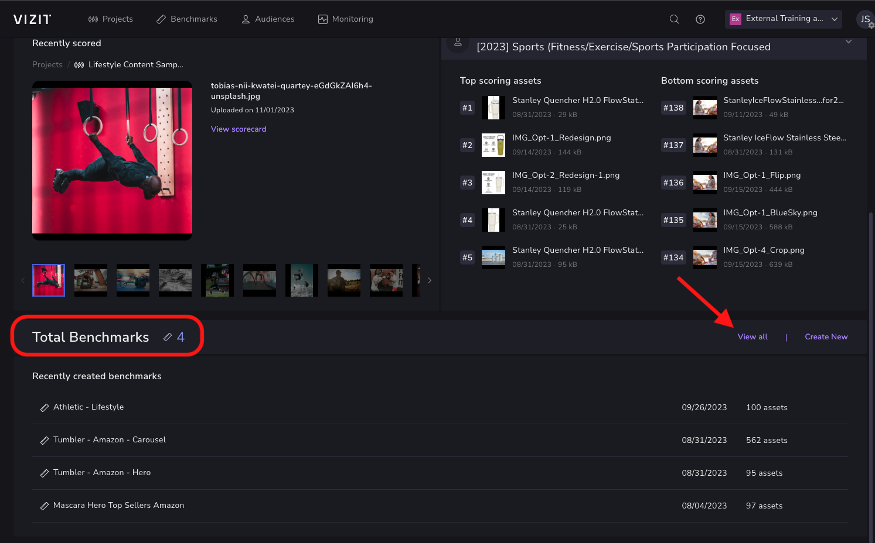875x543 pixels.
Task: Click the search magnifier icon
Action: [x=674, y=19]
